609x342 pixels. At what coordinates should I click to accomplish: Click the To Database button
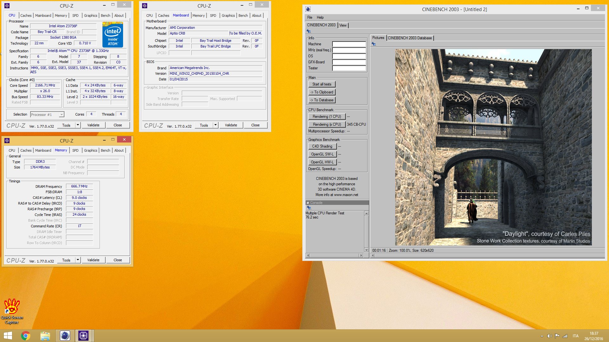(322, 100)
